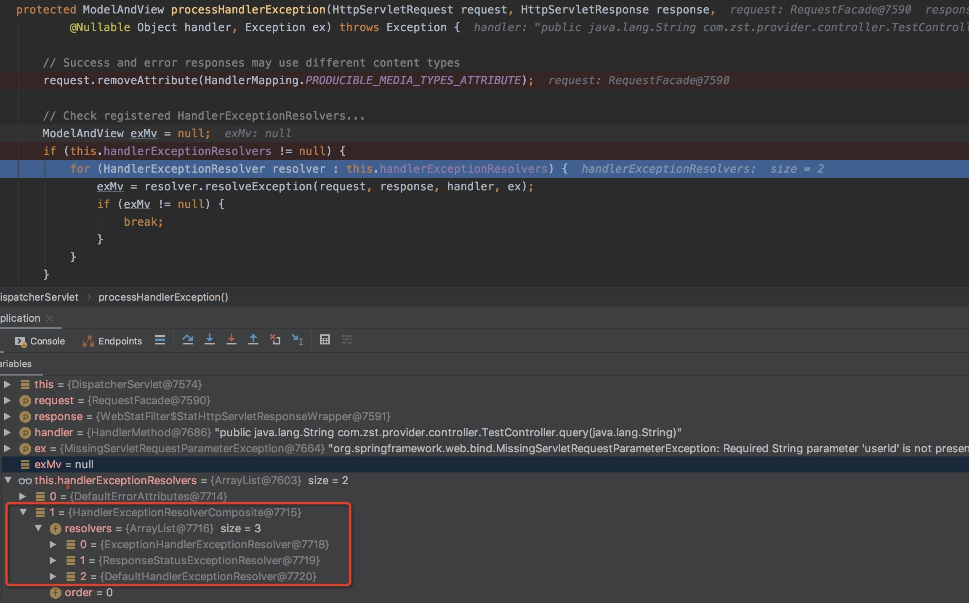The image size is (969, 603).
Task: Switch to the Endpoints tab
Action: pyautogui.click(x=112, y=341)
